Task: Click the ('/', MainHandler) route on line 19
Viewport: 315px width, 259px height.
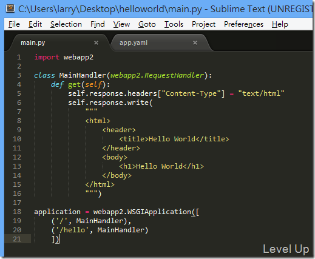Action: (89, 221)
